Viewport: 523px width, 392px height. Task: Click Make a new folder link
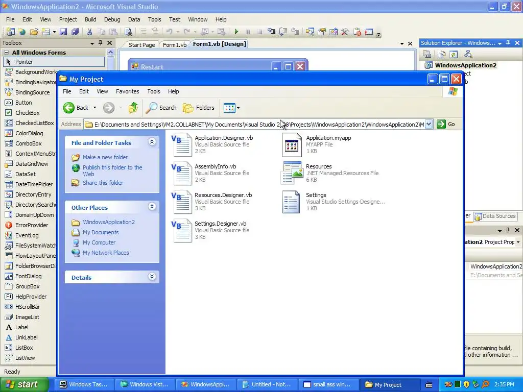tap(105, 157)
